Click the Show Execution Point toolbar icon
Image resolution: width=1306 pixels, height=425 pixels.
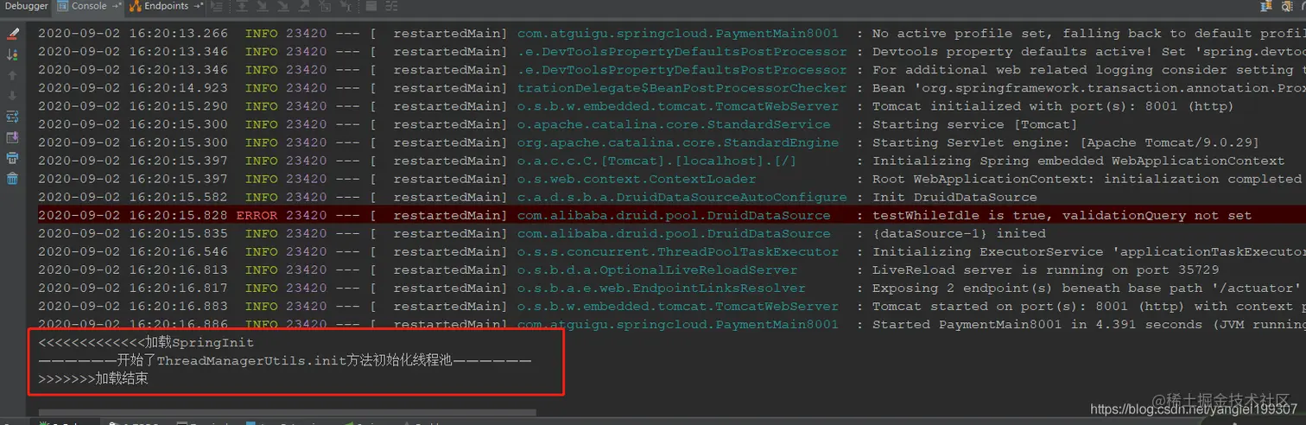click(x=216, y=6)
